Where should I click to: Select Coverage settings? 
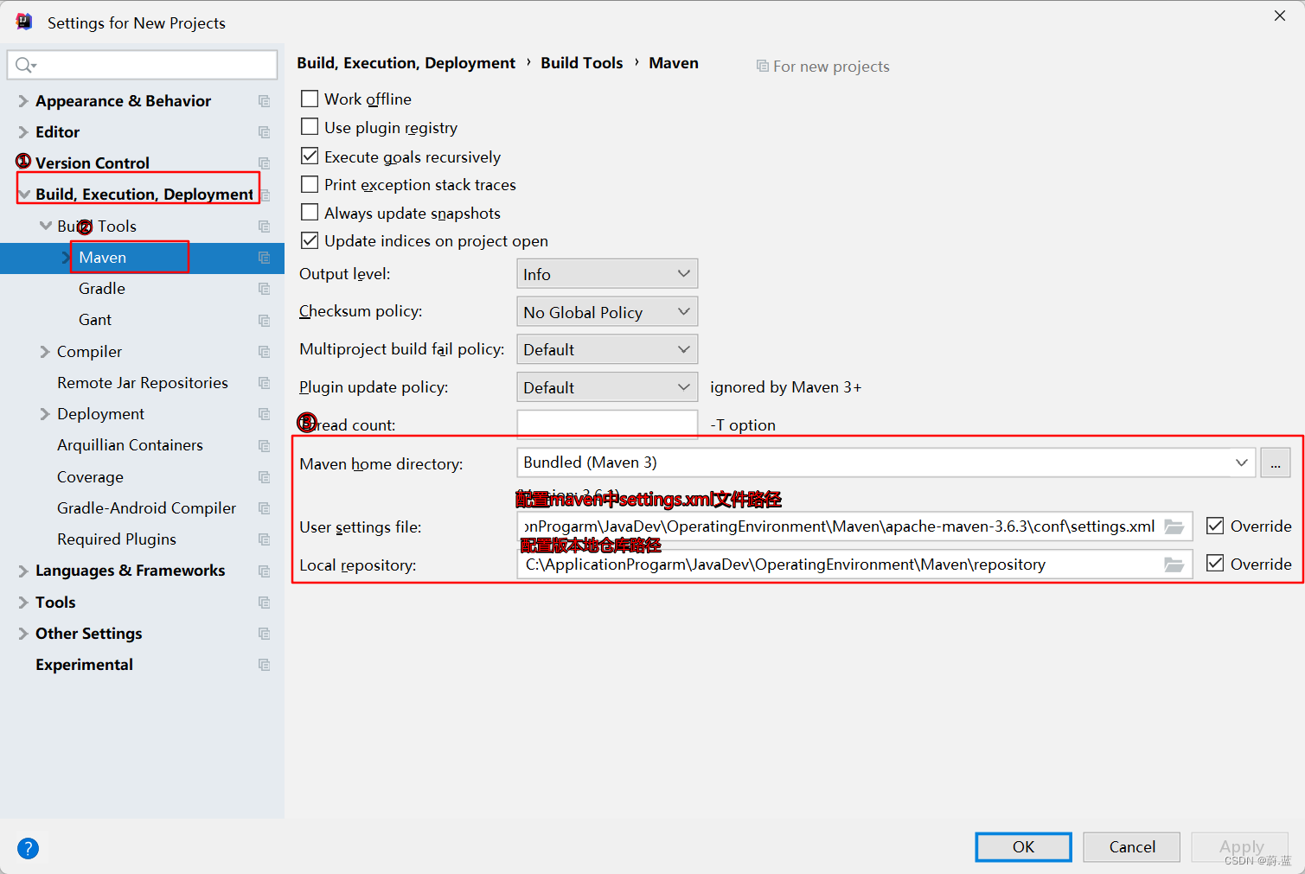tap(90, 477)
